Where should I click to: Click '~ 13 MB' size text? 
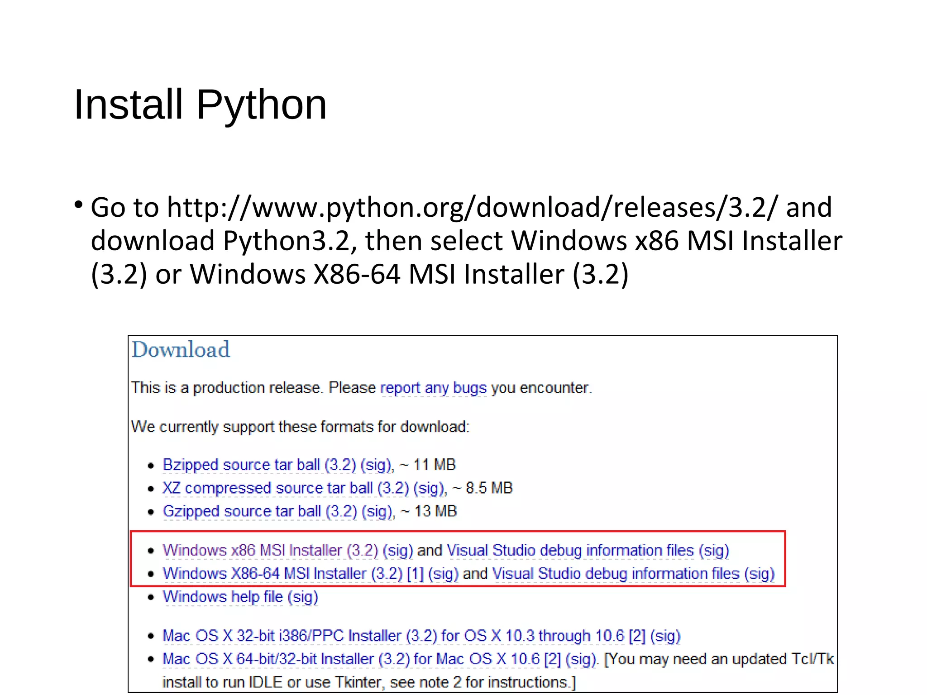click(429, 511)
